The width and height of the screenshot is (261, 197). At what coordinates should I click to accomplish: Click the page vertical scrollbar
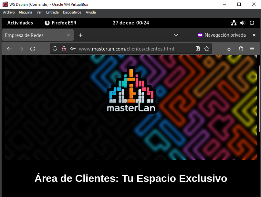tap(259, 99)
